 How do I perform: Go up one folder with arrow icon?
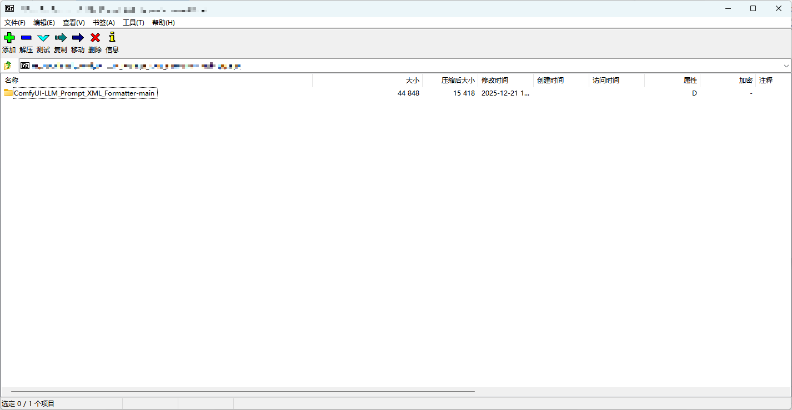coord(8,66)
